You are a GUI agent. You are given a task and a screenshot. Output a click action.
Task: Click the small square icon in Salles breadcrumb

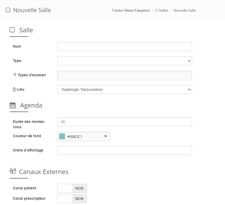[x=157, y=11]
